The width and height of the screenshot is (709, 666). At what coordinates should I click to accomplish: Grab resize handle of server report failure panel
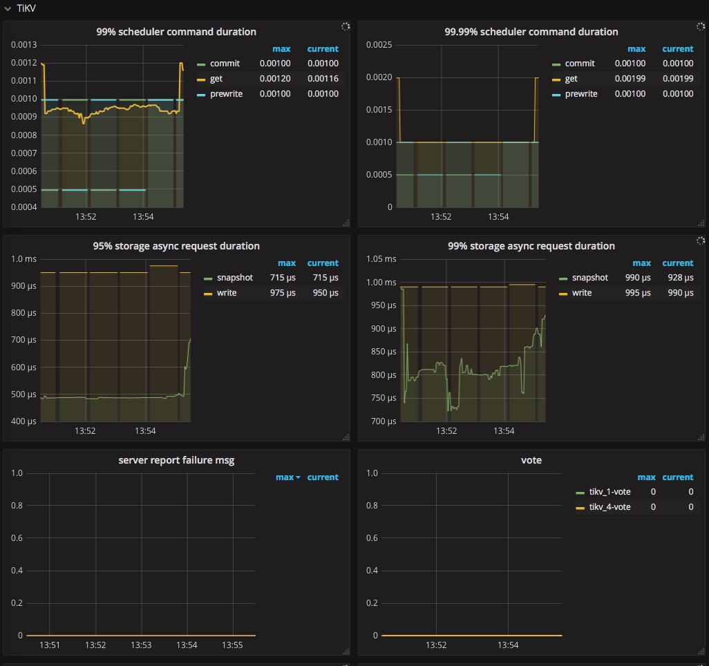346,651
